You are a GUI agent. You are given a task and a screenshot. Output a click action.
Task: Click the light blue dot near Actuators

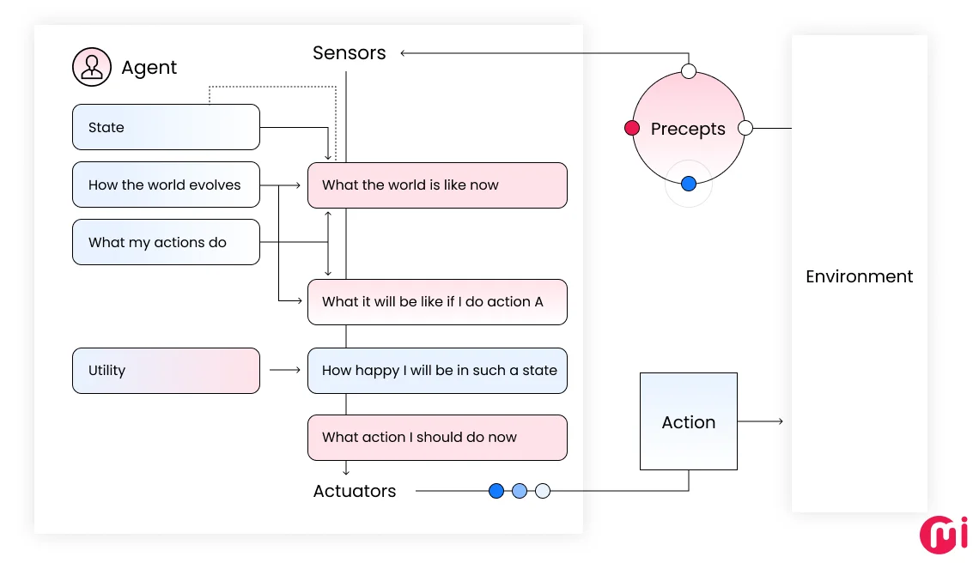click(x=519, y=491)
